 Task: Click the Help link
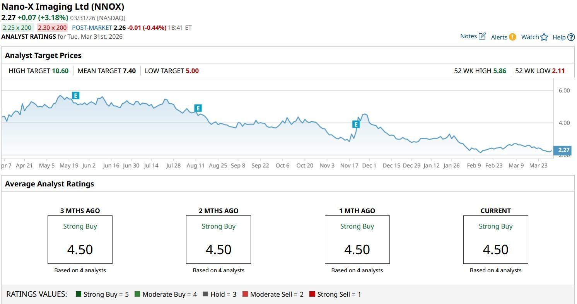click(559, 37)
